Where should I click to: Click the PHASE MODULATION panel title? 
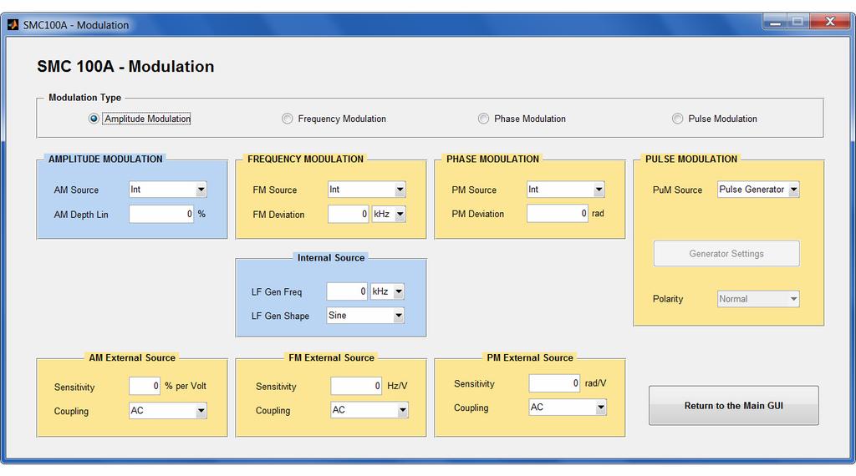[492, 160]
